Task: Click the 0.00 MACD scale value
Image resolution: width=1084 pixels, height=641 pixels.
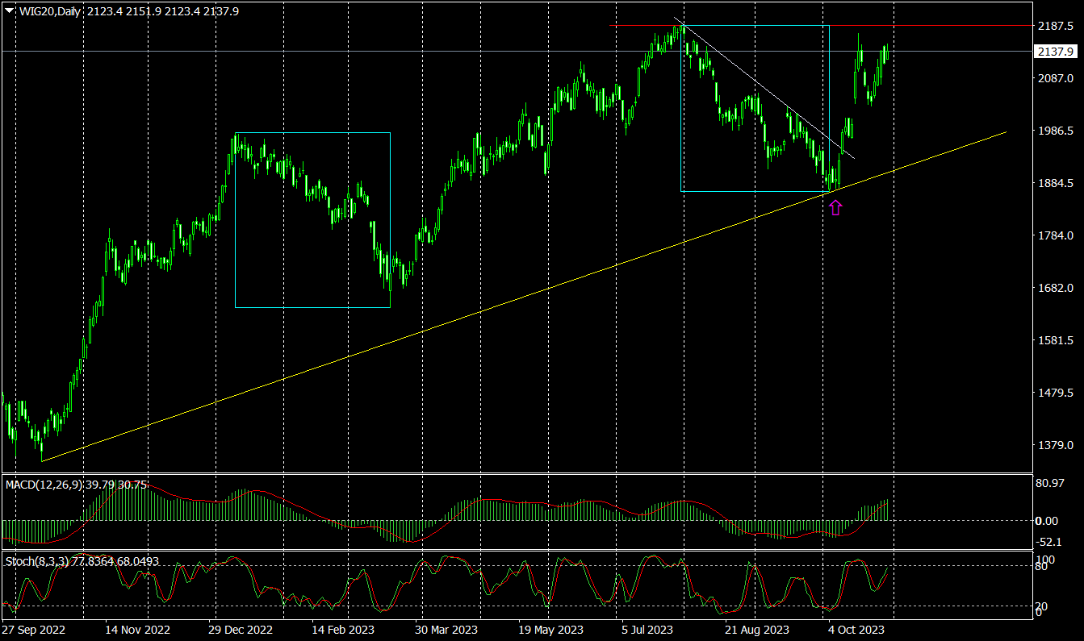Action: (x=1048, y=521)
